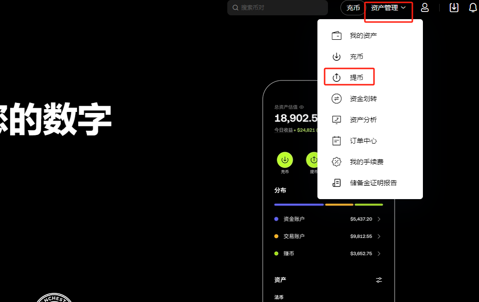
Task: Click the orange segment of distribution bar
Action: [x=339, y=205]
